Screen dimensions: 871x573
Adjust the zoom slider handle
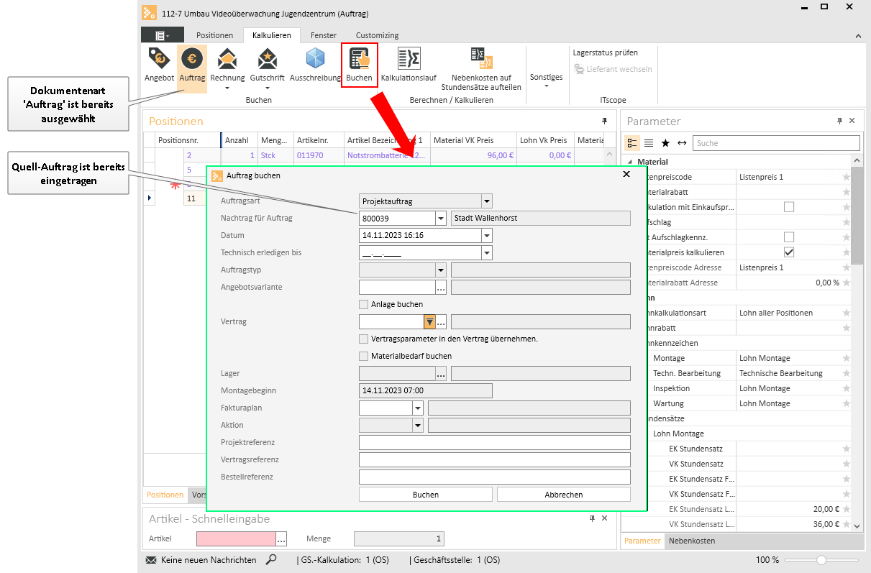pyautogui.click(x=821, y=560)
